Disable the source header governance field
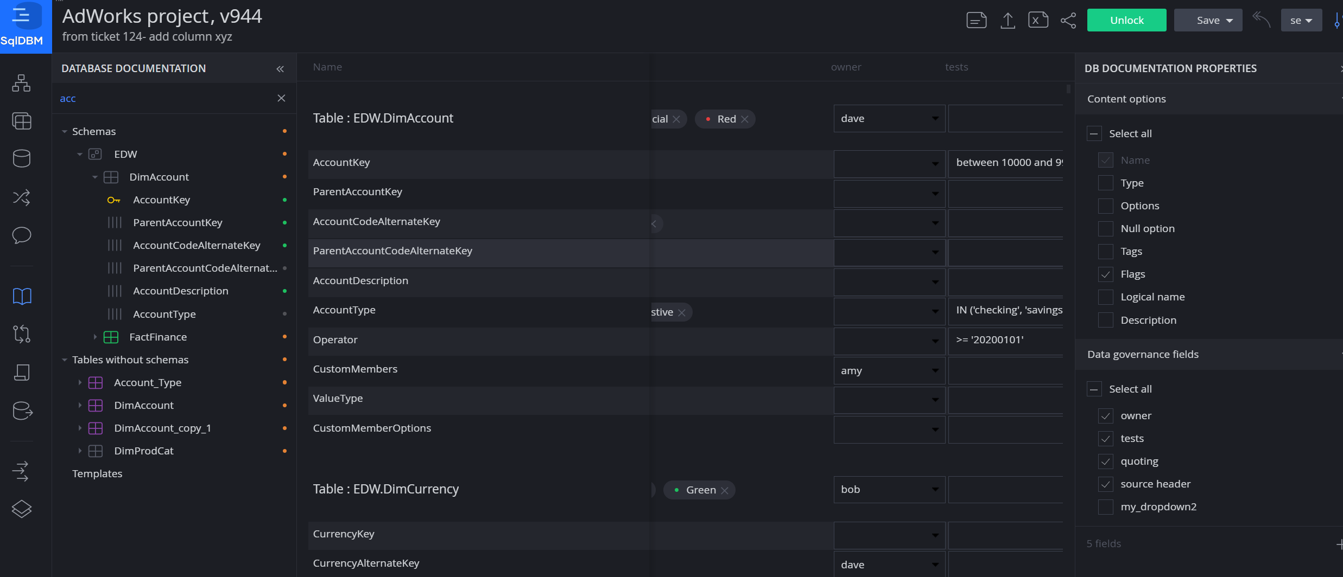The height and width of the screenshot is (577, 1343). [1105, 484]
